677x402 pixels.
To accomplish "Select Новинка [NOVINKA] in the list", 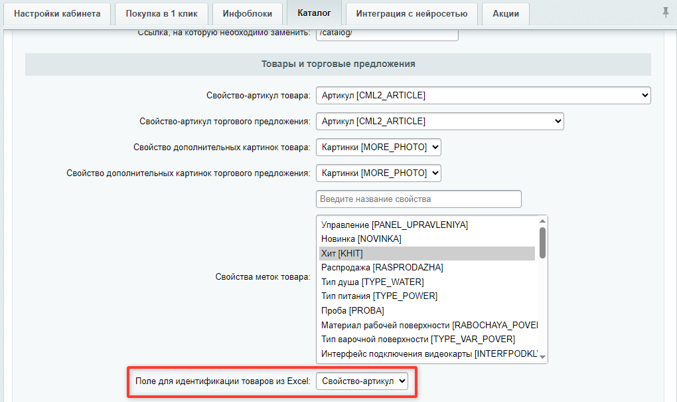I will 427,239.
